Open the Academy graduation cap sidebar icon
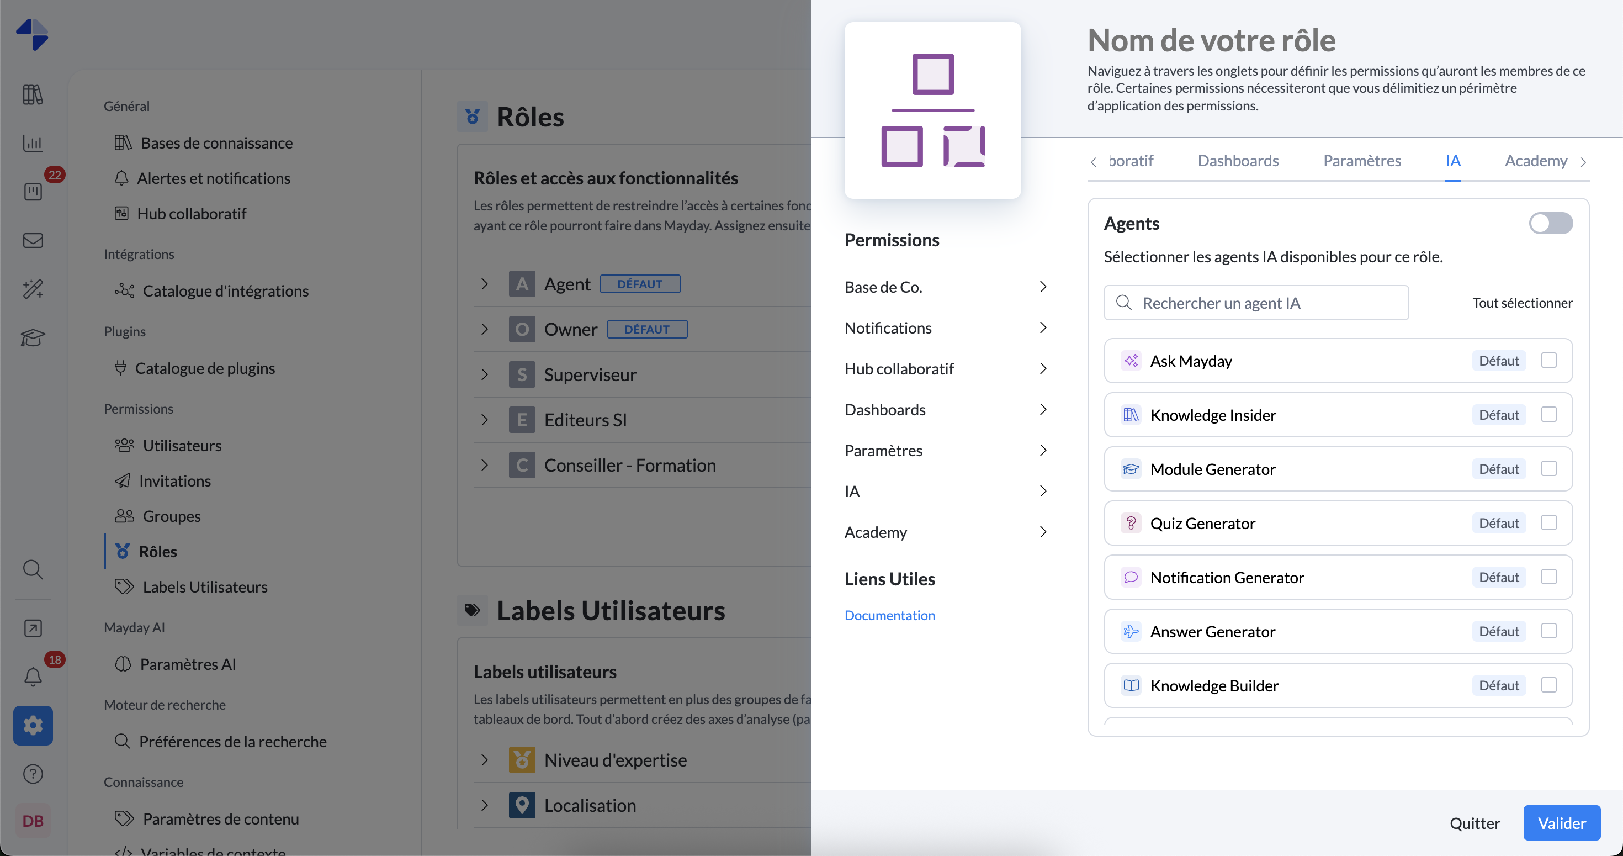1623x856 pixels. point(33,337)
